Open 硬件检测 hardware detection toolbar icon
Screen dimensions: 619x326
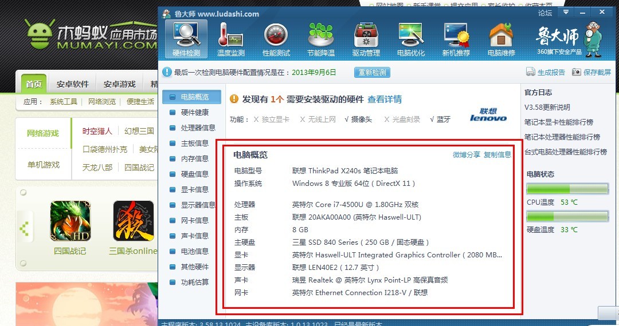point(186,39)
